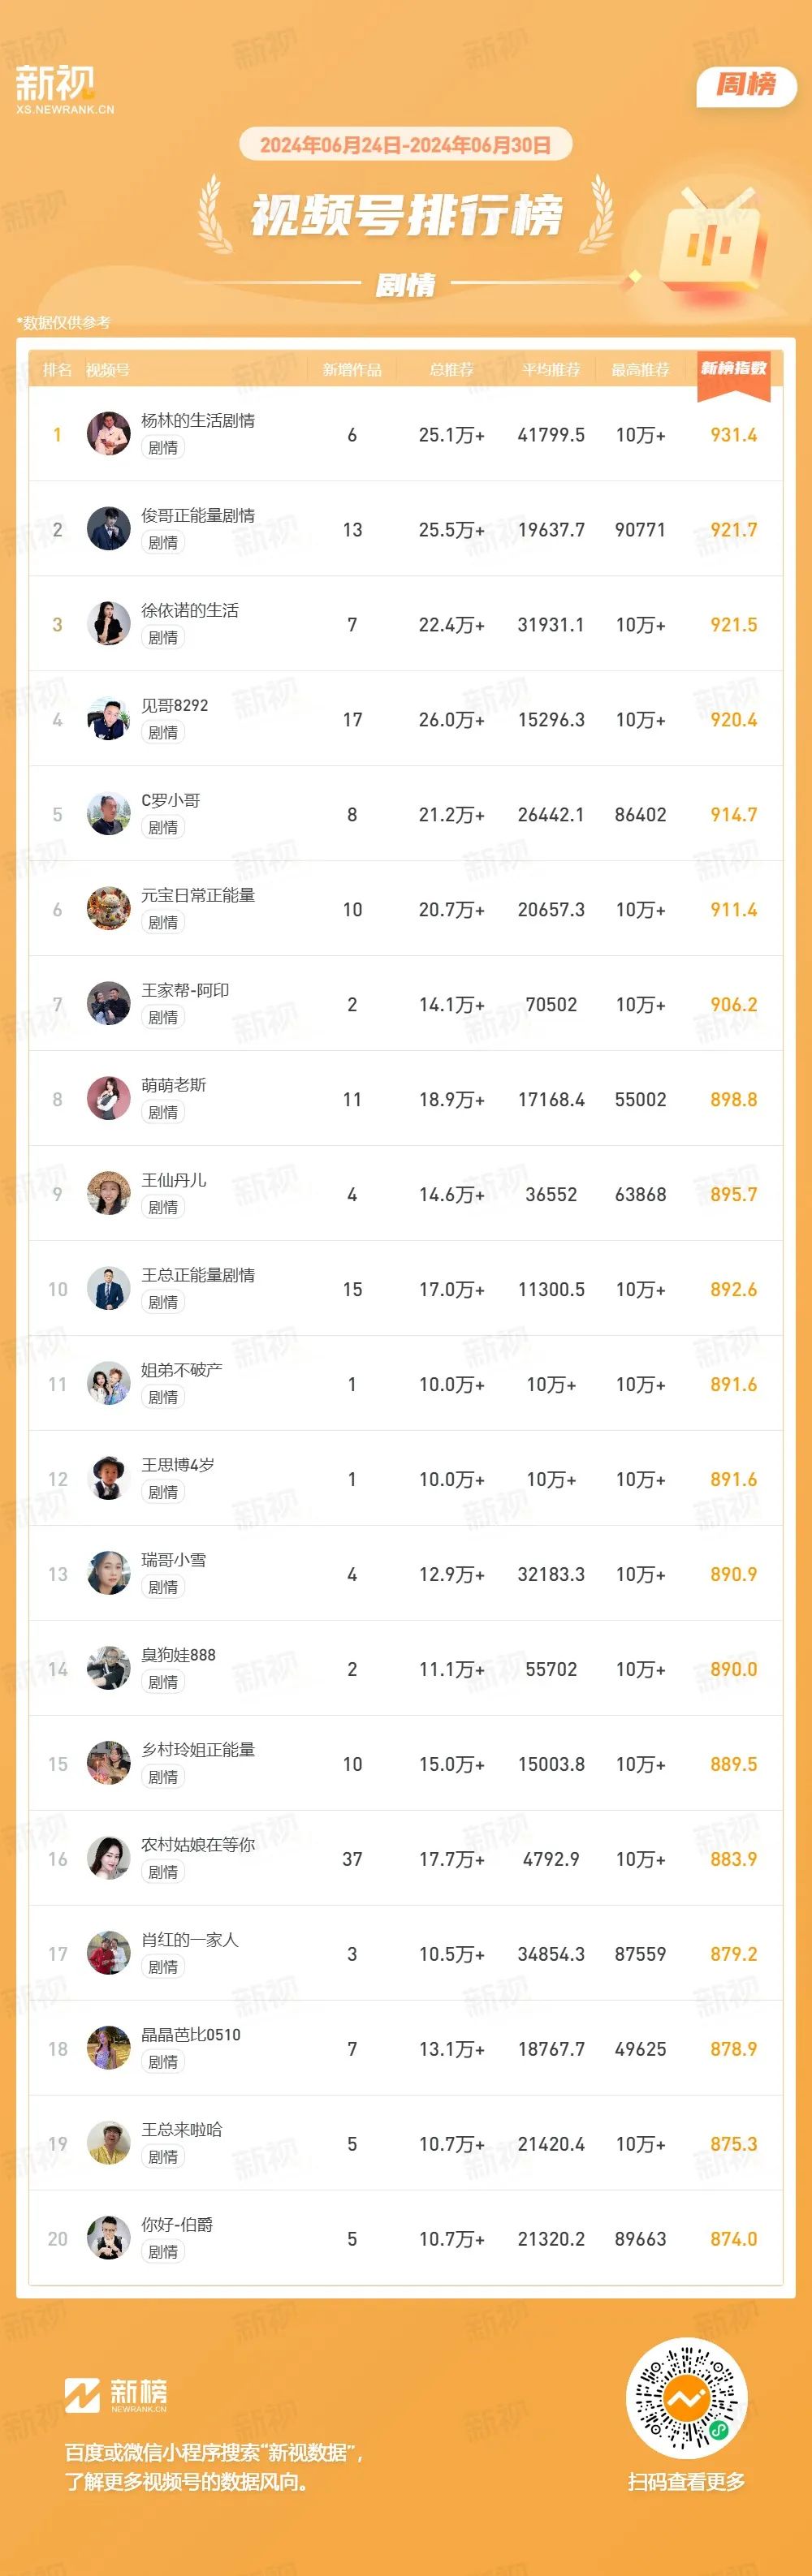
Task: Click 农村姑娘在等你 account name
Action: 198,1844
